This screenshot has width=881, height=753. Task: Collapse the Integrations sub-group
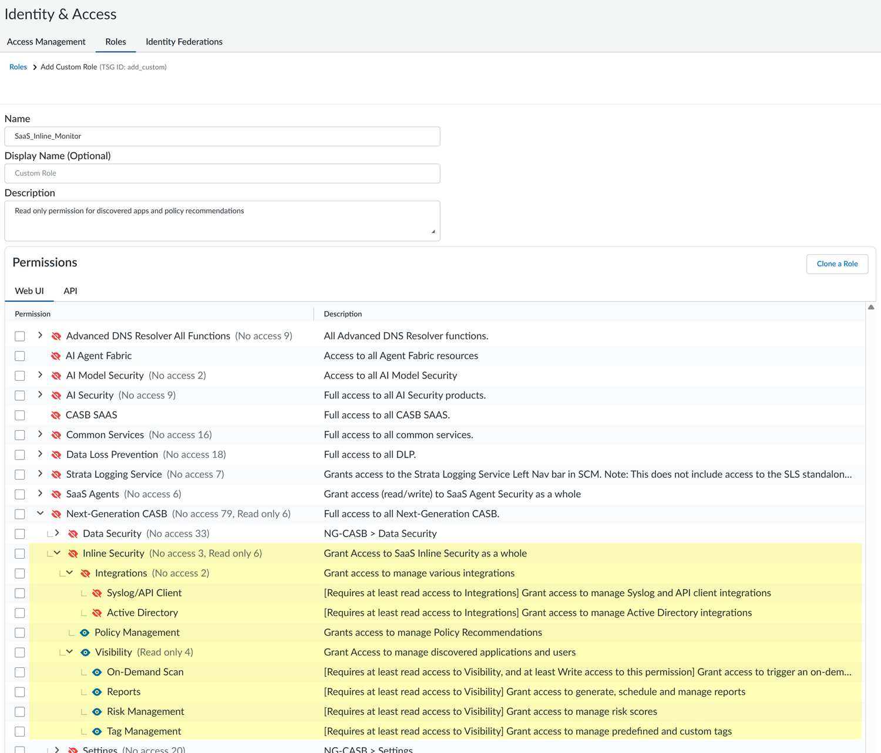point(69,573)
